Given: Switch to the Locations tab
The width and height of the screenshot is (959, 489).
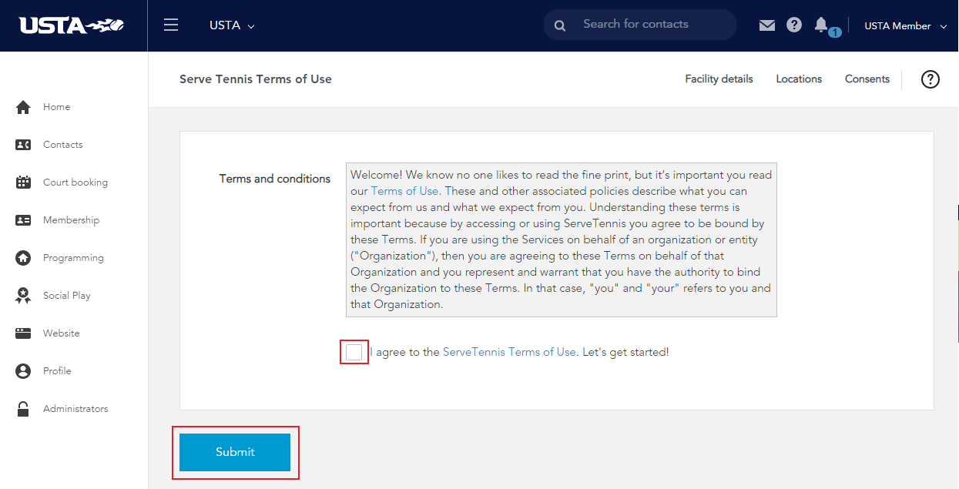Looking at the screenshot, I should coord(799,79).
